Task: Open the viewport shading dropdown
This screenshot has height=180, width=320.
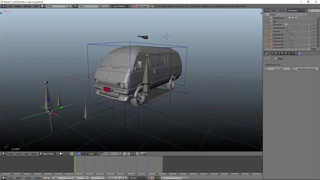Action: click(x=62, y=154)
